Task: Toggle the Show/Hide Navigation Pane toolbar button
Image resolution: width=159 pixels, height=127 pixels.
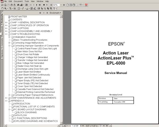Action: click(x=26, y=5)
